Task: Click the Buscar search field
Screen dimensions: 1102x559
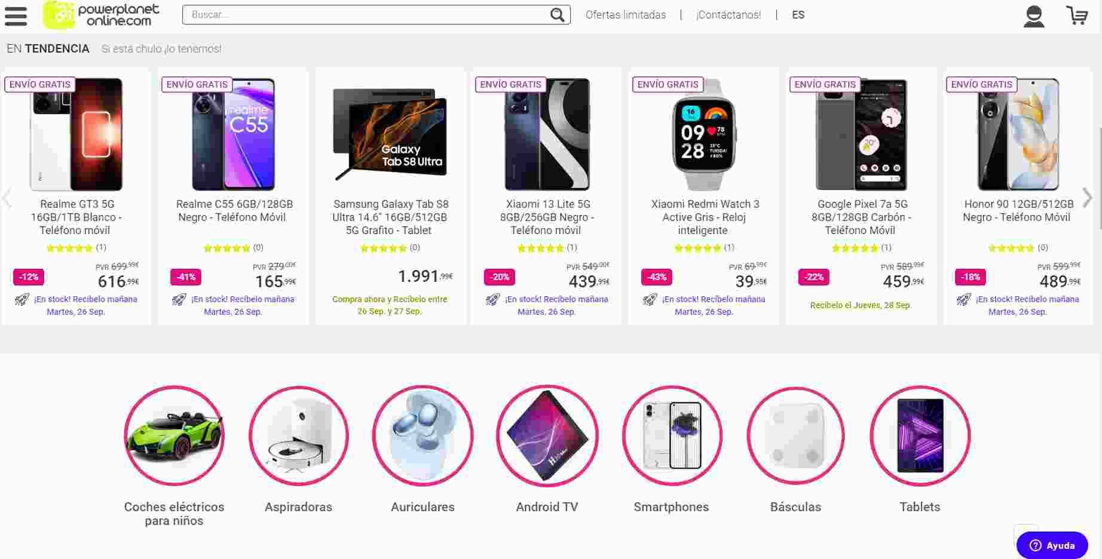Action: coord(365,15)
